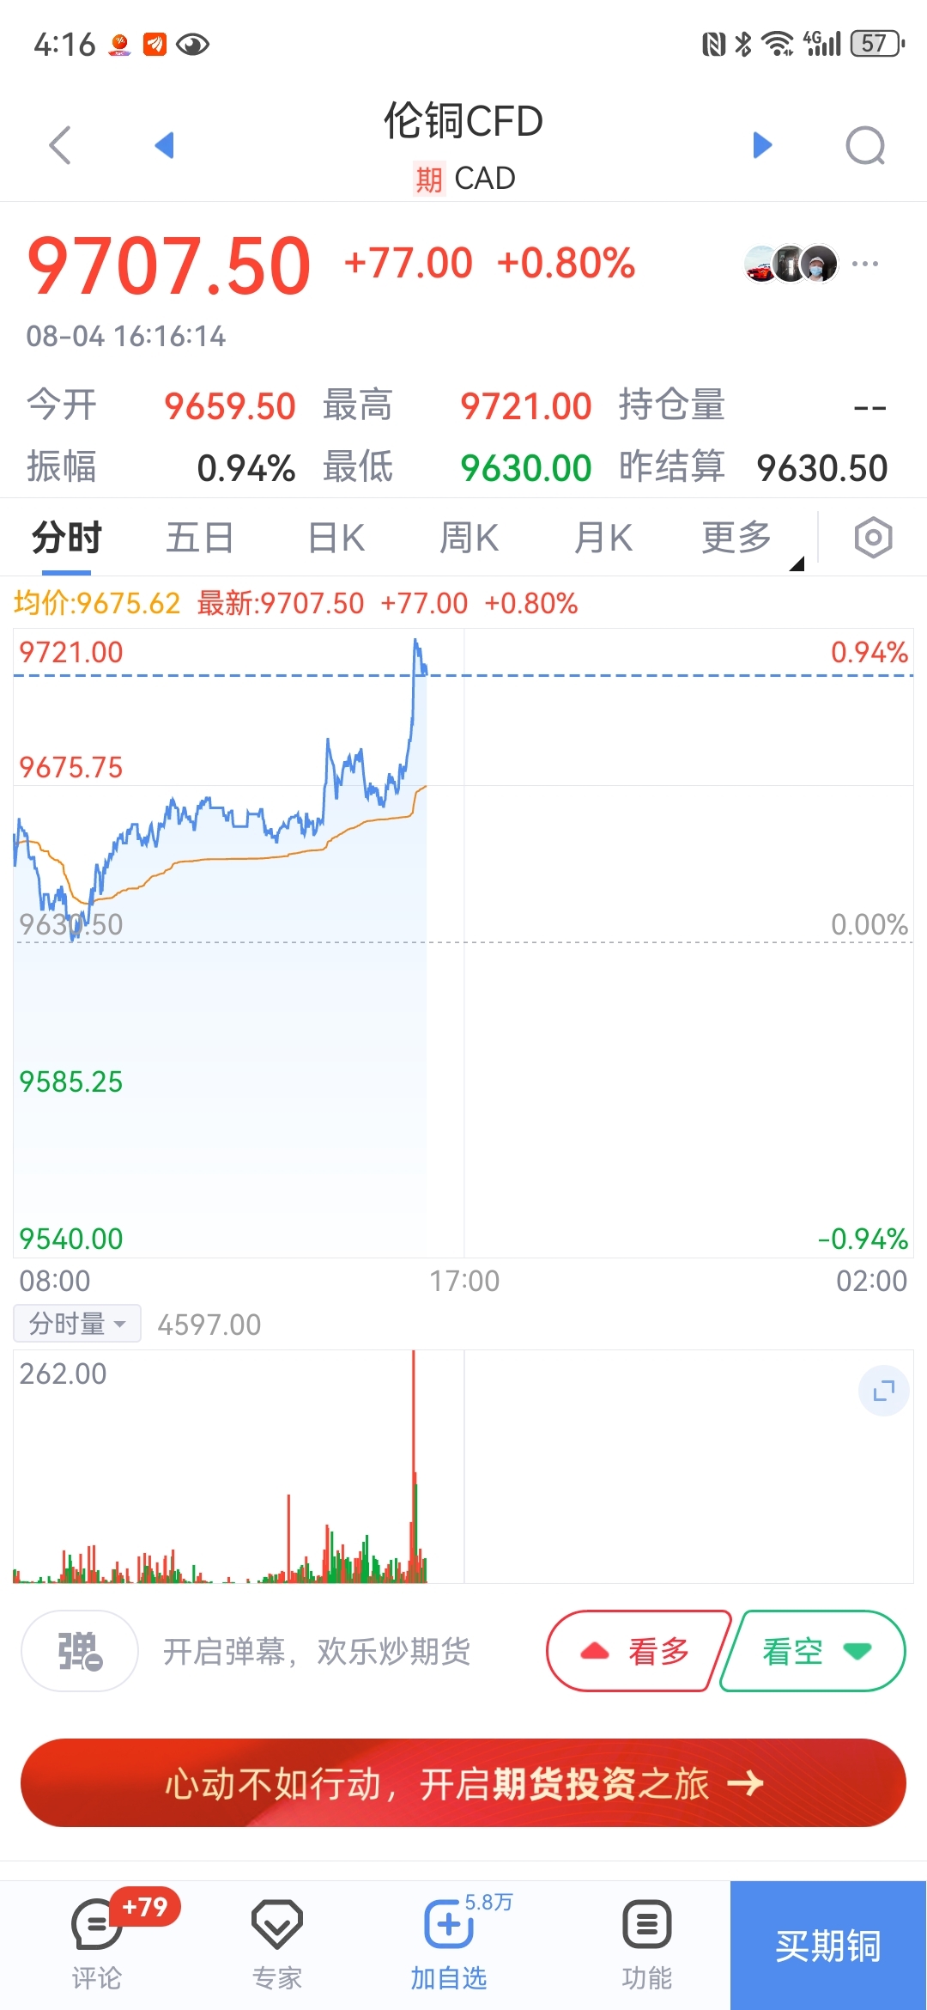The height and width of the screenshot is (2010, 927).
Task: Tap the 开启期货投资之旅 red banner
Action: click(463, 1783)
